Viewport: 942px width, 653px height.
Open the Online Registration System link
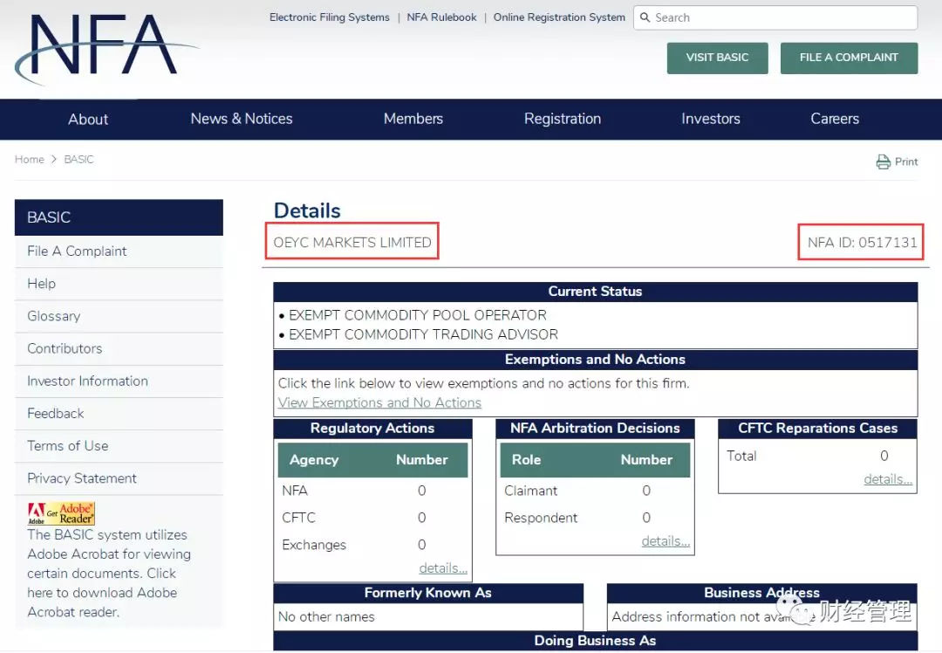click(559, 17)
